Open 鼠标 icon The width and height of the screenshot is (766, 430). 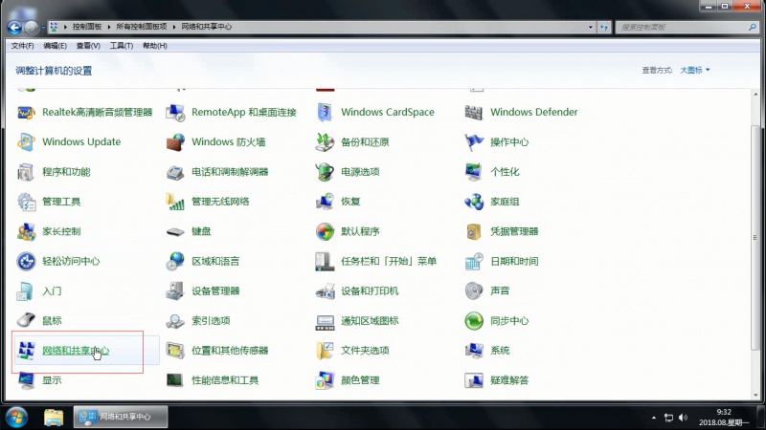27,321
